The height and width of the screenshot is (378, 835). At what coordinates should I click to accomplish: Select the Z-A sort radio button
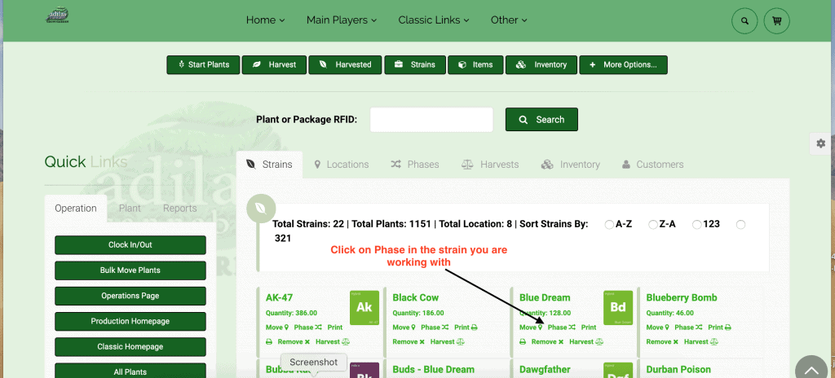[653, 225]
